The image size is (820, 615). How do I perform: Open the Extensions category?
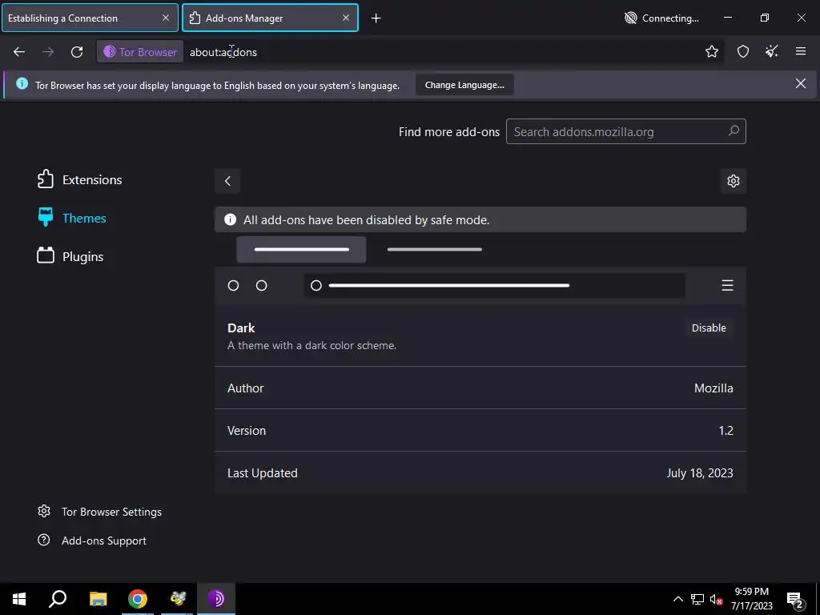79,179
